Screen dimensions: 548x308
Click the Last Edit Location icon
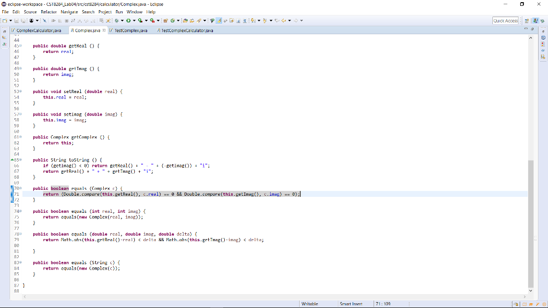tap(277, 21)
